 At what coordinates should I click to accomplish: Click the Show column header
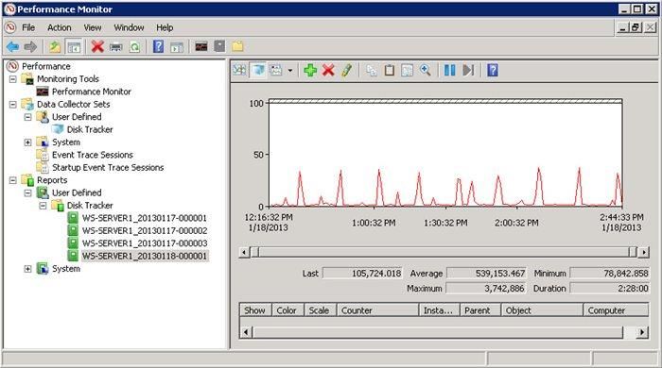255,310
